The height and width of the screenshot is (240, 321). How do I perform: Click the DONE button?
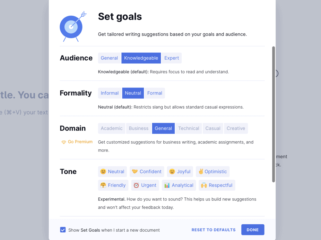(x=253, y=230)
